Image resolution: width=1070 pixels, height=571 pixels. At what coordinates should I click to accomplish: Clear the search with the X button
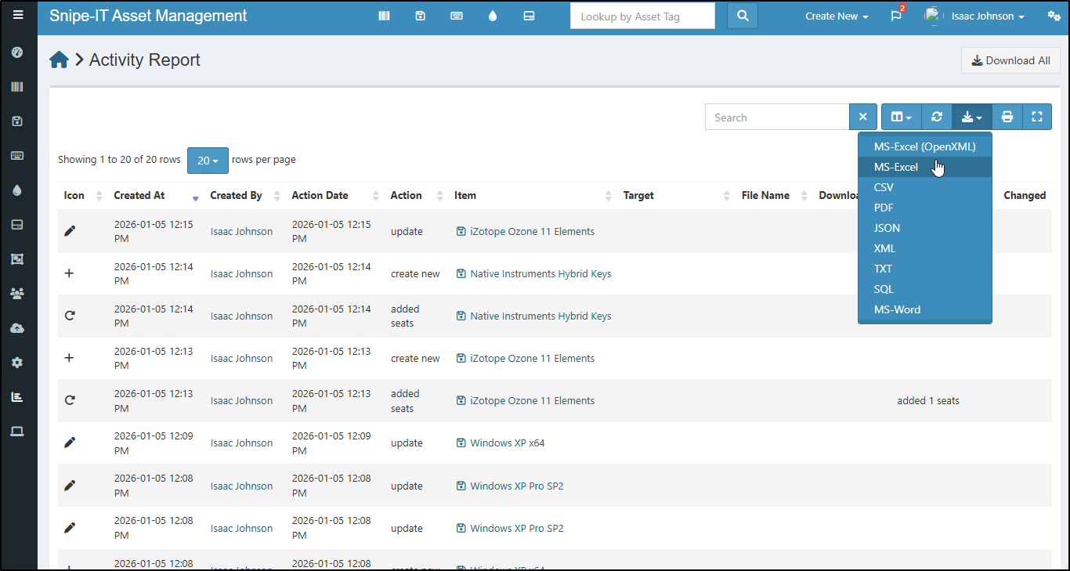(862, 117)
